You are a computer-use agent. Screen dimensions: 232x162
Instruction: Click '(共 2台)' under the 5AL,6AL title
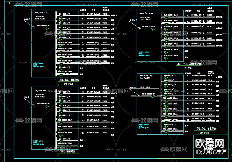tap(205, 133)
